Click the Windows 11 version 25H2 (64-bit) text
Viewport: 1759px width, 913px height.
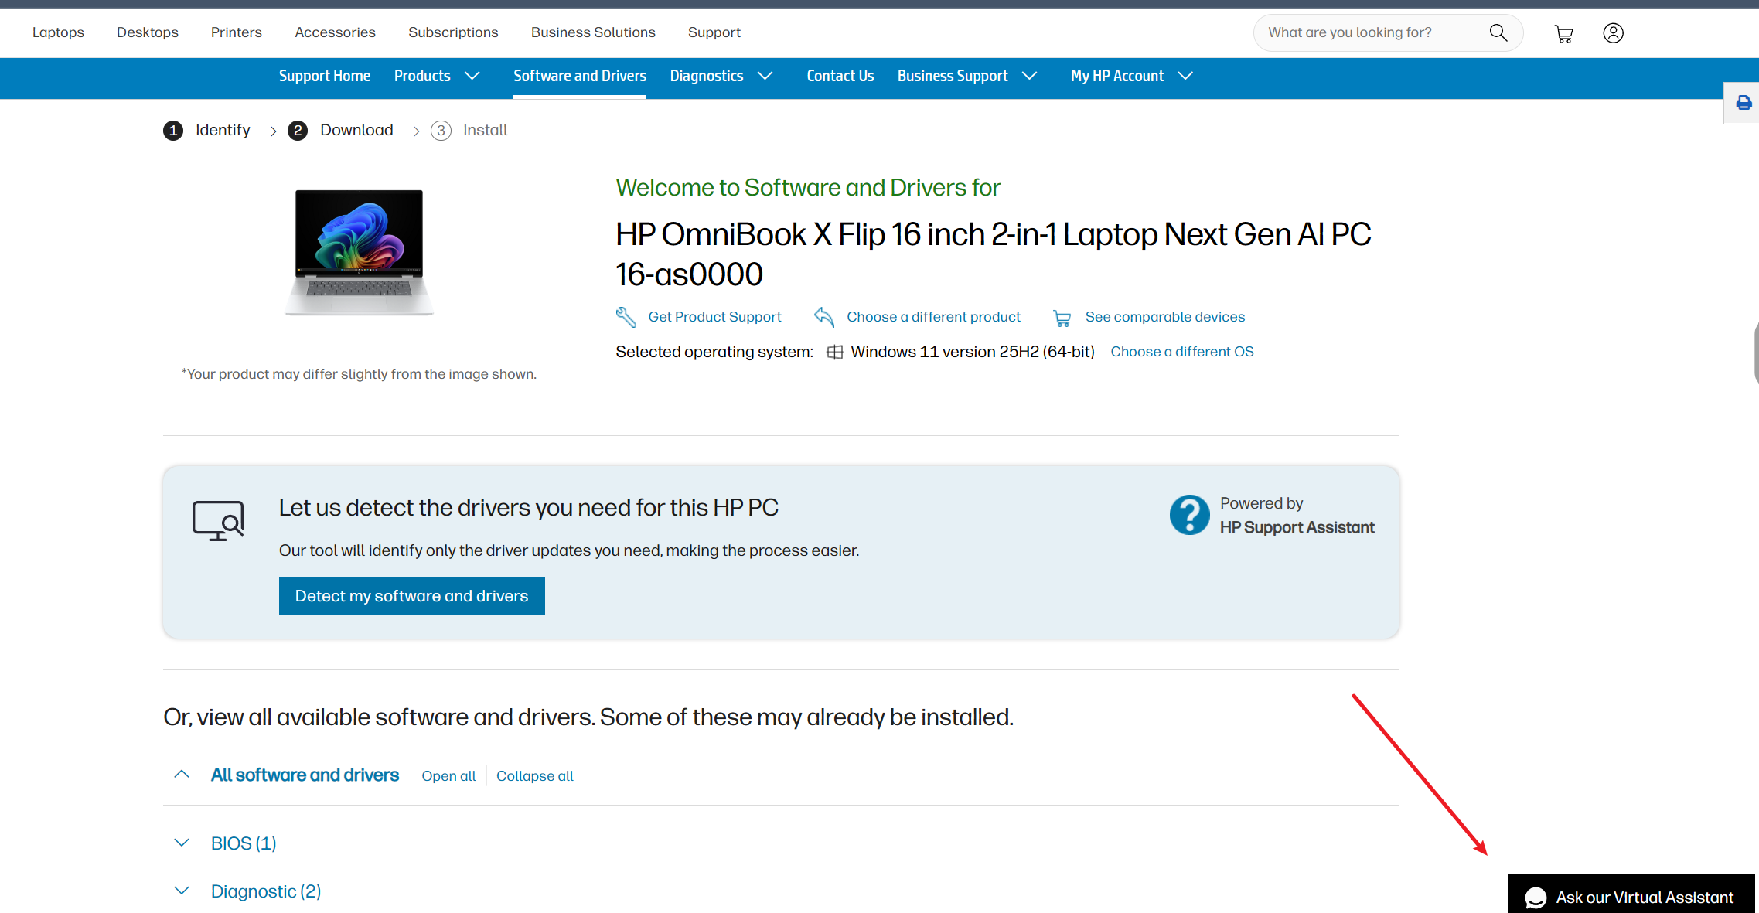[x=973, y=352]
